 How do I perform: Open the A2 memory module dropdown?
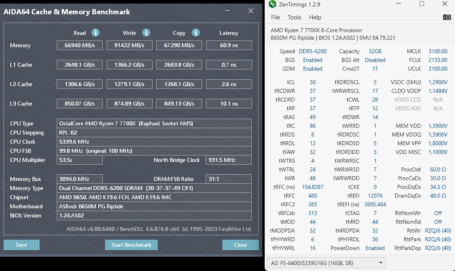pos(327,263)
